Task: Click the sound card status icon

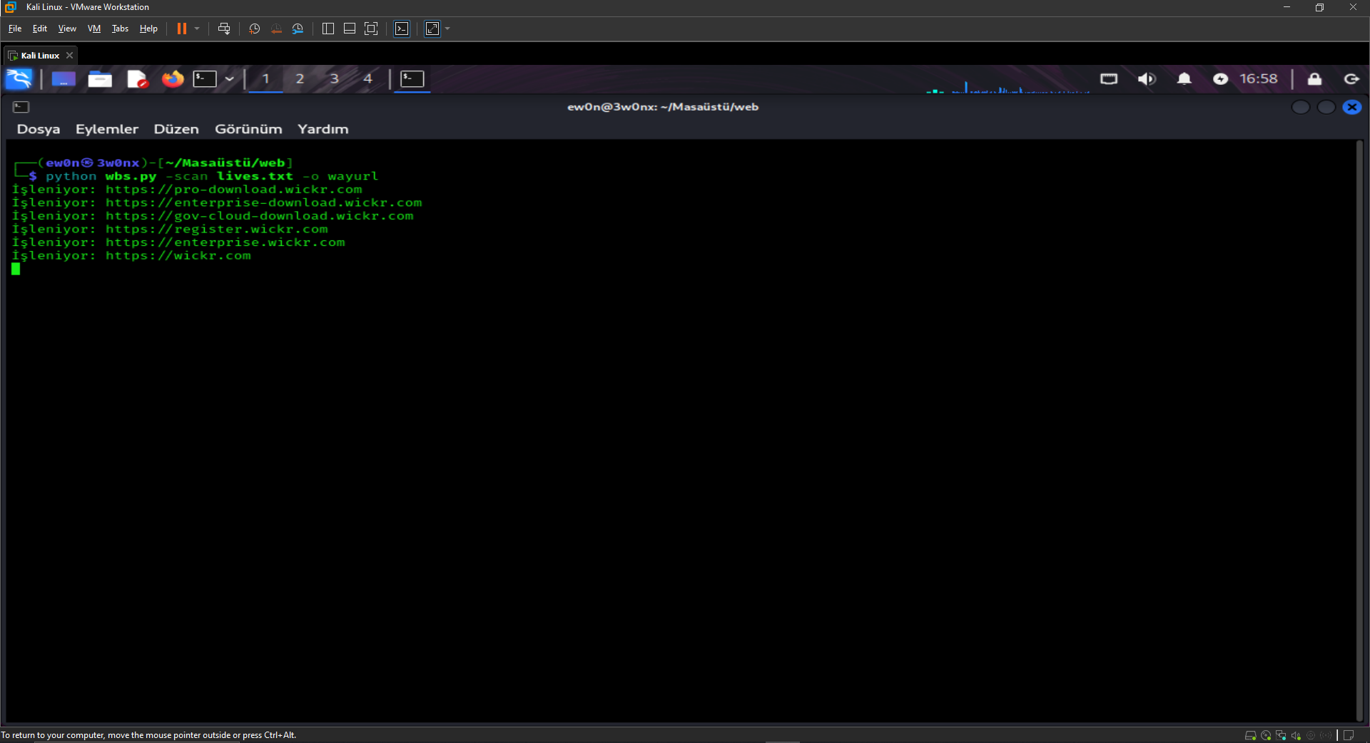Action: coord(1296,735)
